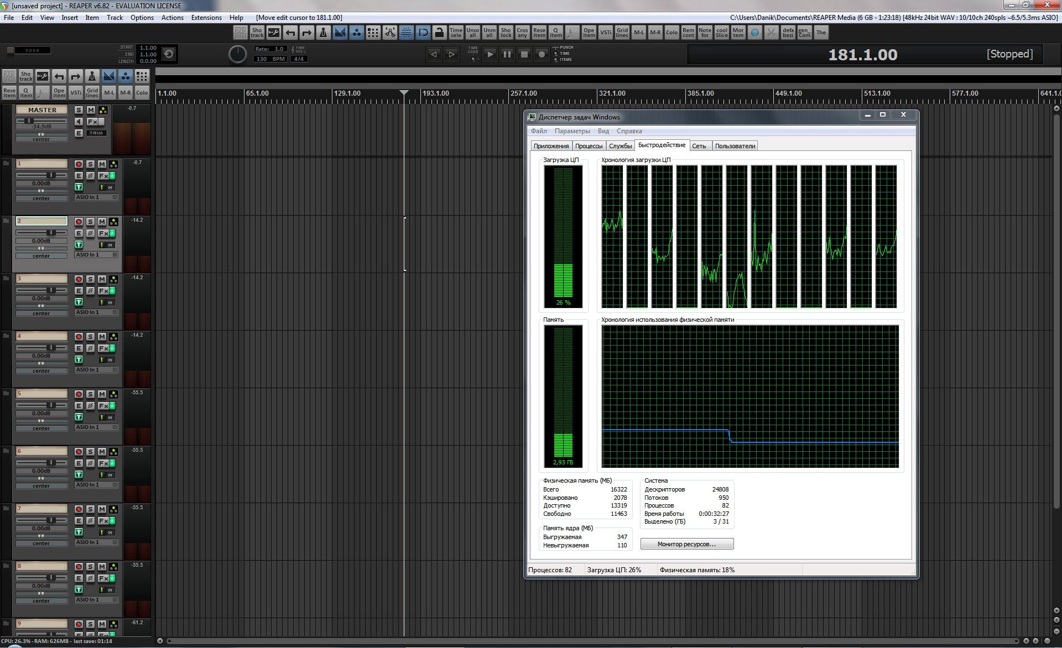The width and height of the screenshot is (1062, 648).
Task: Click the Монитор ресурсов button
Action: coord(686,544)
